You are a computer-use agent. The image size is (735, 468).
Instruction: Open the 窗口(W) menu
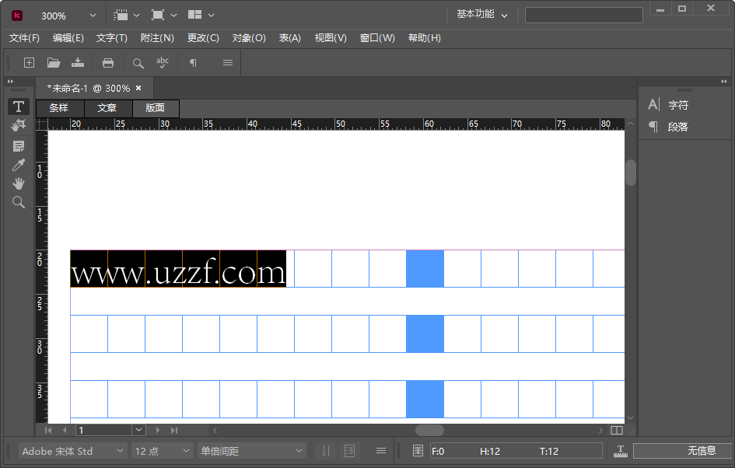[x=378, y=37]
